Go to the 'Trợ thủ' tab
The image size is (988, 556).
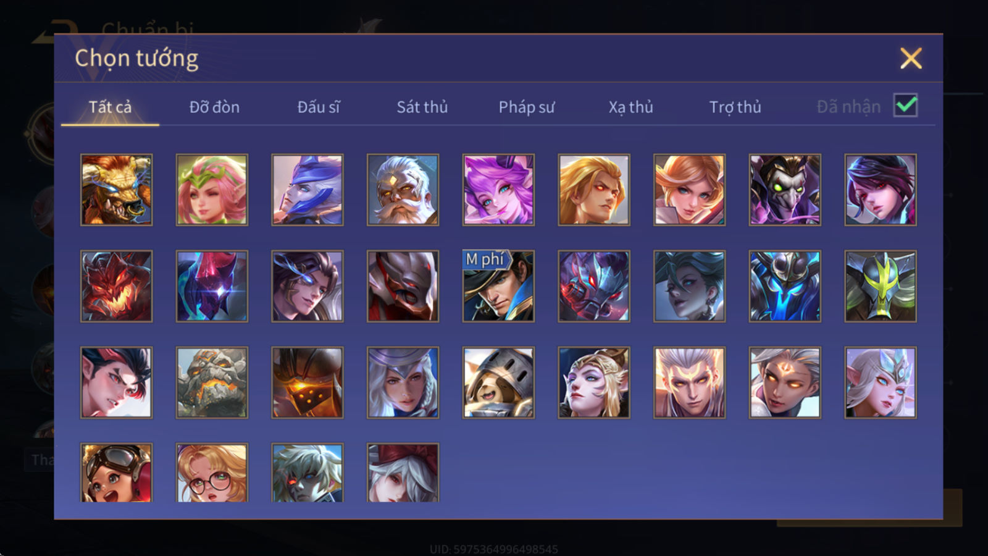coord(735,107)
